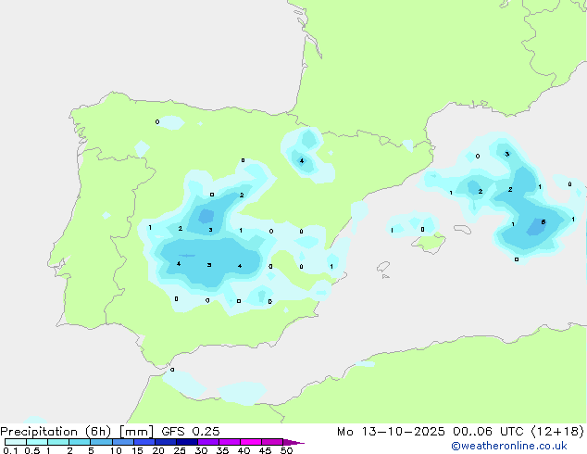Click the 45–50 mm legend color box
This screenshot has width=587, height=454.
[272, 442]
